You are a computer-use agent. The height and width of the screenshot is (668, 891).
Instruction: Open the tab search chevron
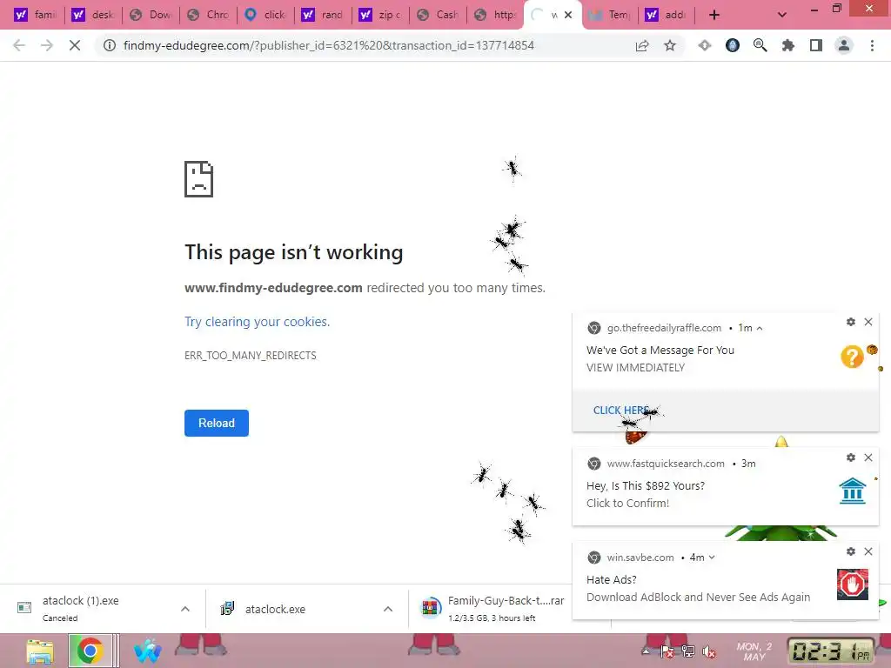coord(782,15)
